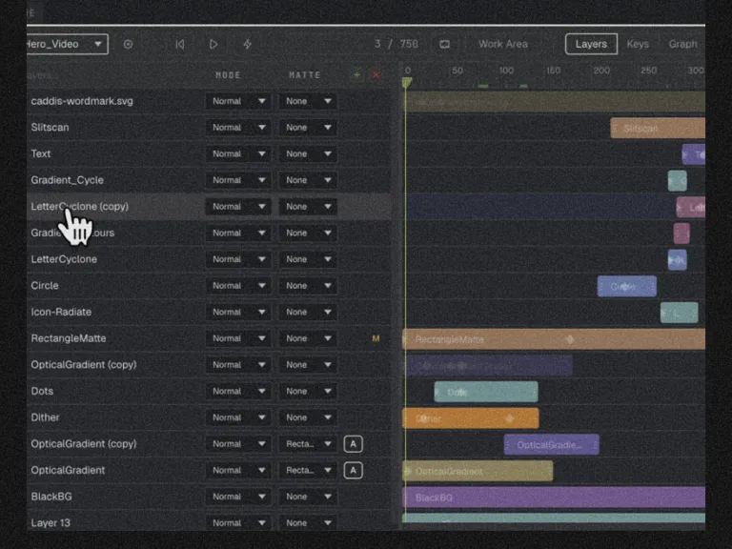Select the Layer 13 row
Viewport: 732px width, 549px height.
[209, 523]
